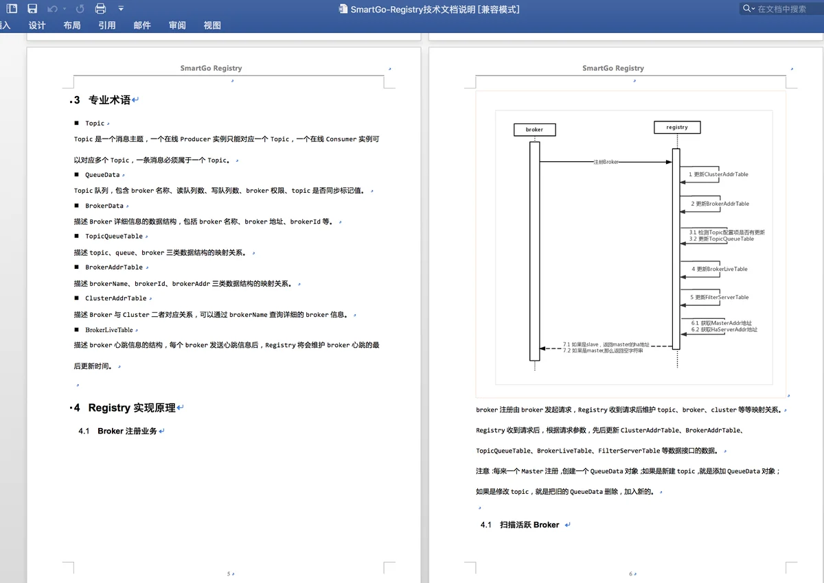Click the BrokerAddrTable bullet term
Image resolution: width=824 pixels, height=583 pixels.
pyautogui.click(x=114, y=267)
